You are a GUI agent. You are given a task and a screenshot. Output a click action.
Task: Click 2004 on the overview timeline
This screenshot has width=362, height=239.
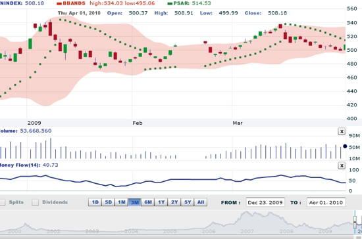pos(131,231)
